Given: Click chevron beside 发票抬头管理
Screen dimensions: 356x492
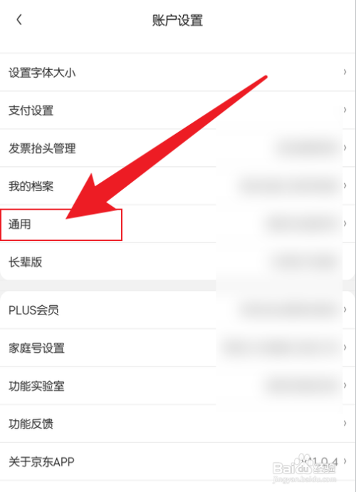Looking at the screenshot, I should coord(345,148).
